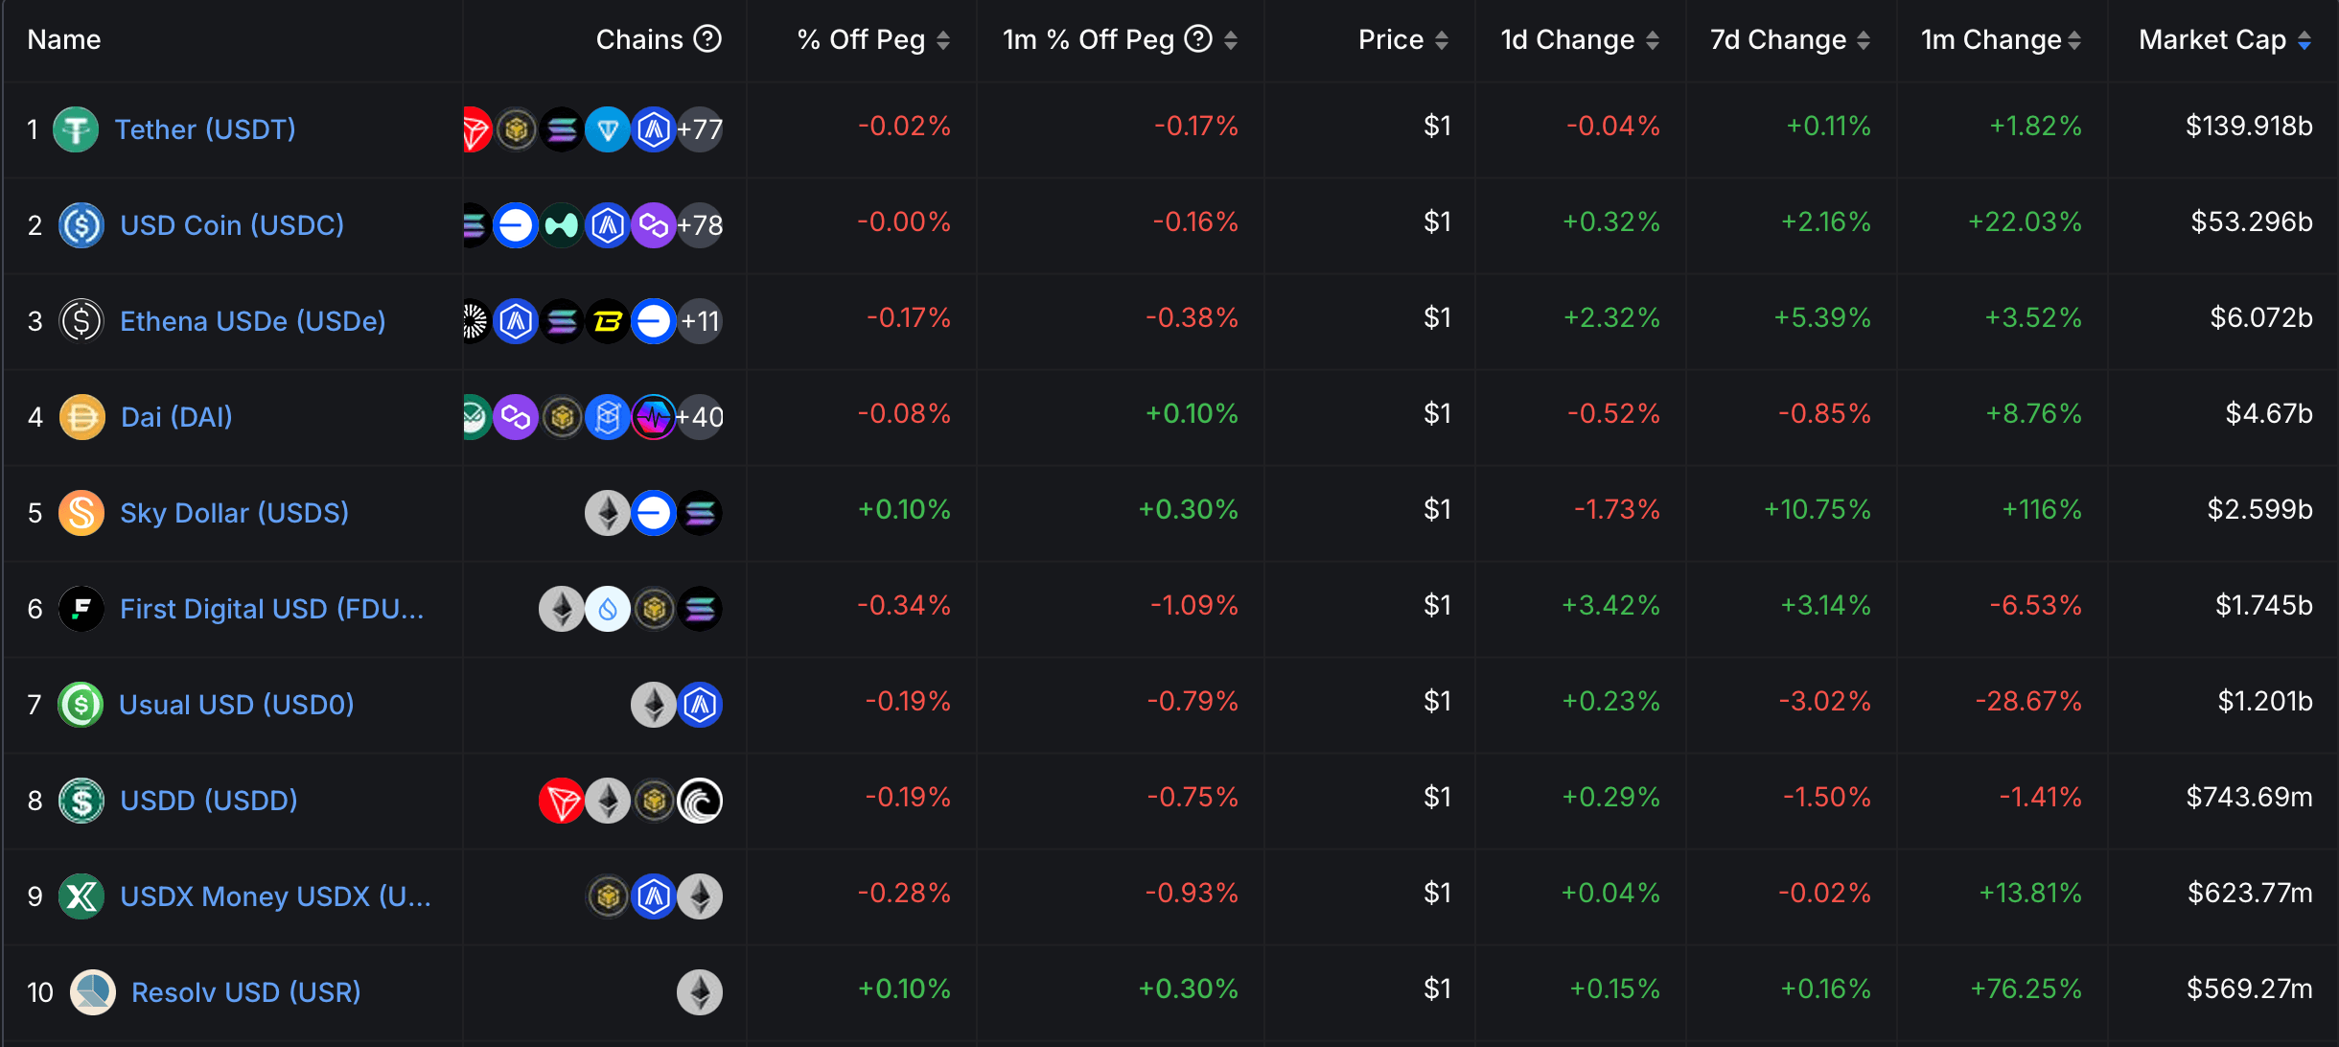Open the Resolv USD (USR) link
Image resolution: width=2339 pixels, height=1047 pixels.
(245, 992)
